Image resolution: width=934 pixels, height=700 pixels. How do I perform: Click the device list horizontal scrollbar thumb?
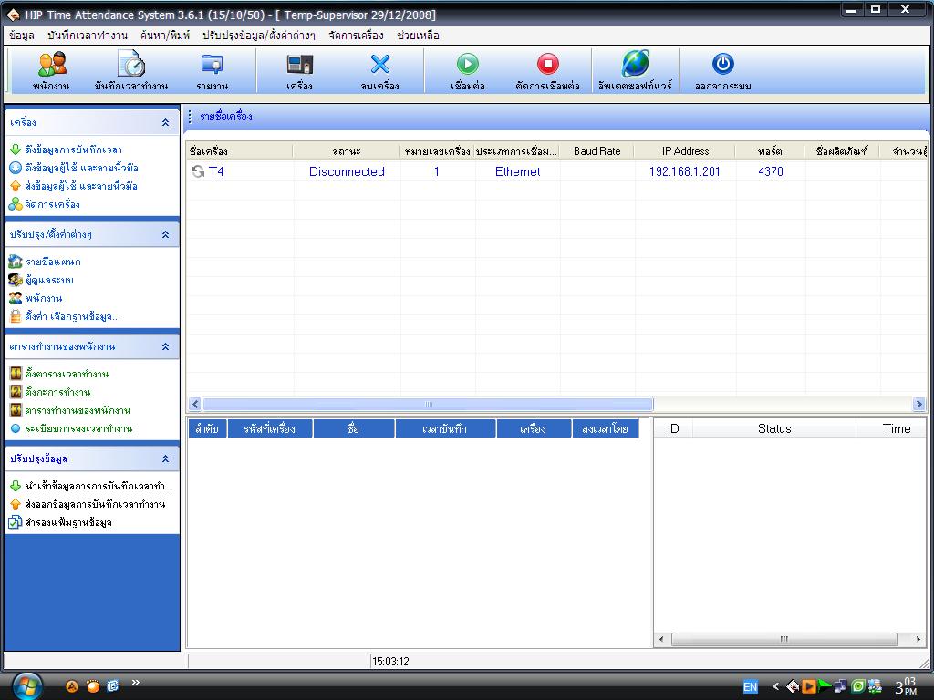pyautogui.click(x=428, y=404)
